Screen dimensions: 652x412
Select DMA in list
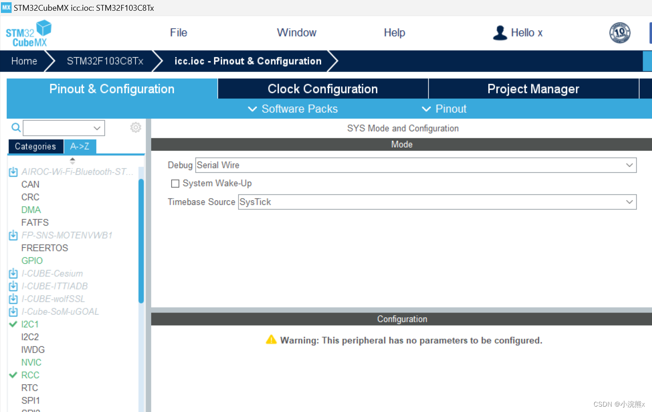click(31, 210)
